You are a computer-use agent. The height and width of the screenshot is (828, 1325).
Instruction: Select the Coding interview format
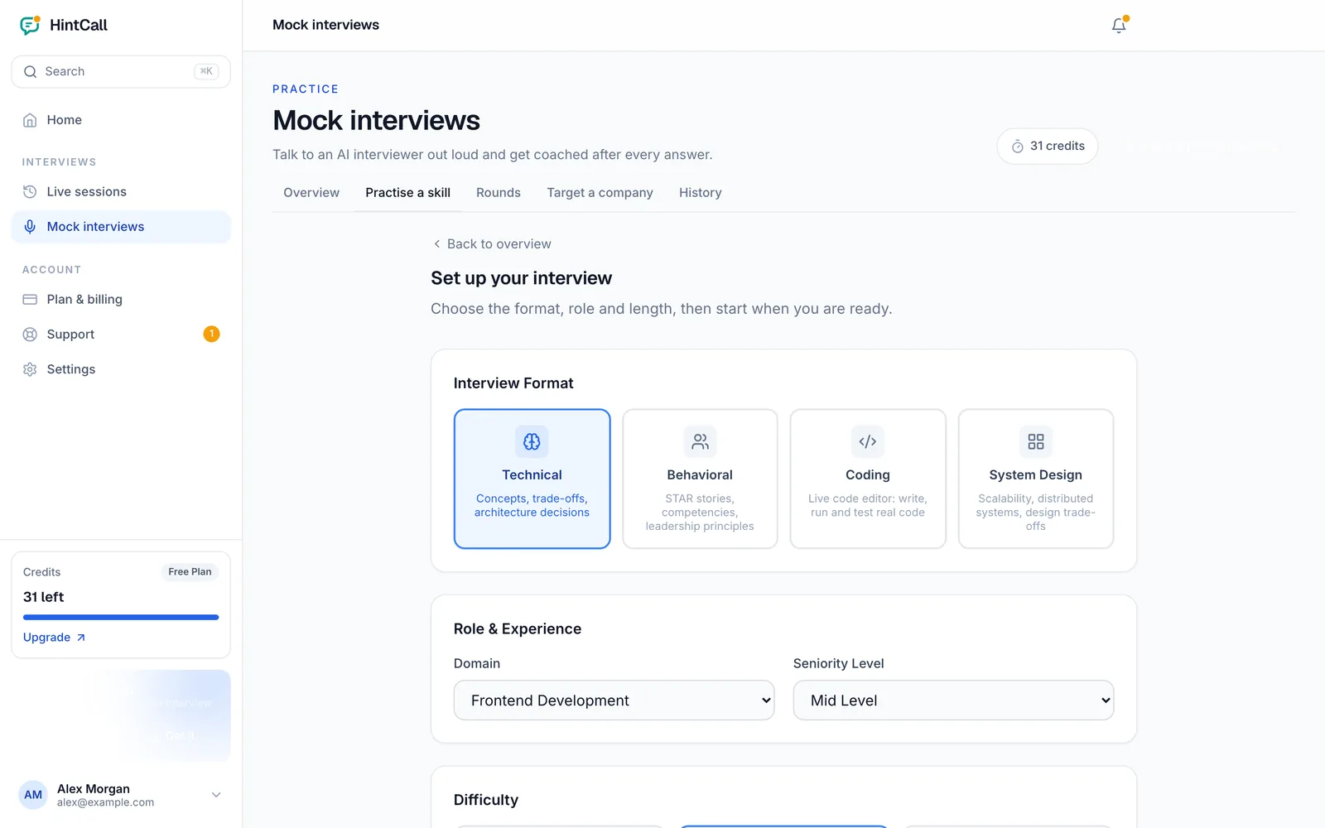[868, 479]
